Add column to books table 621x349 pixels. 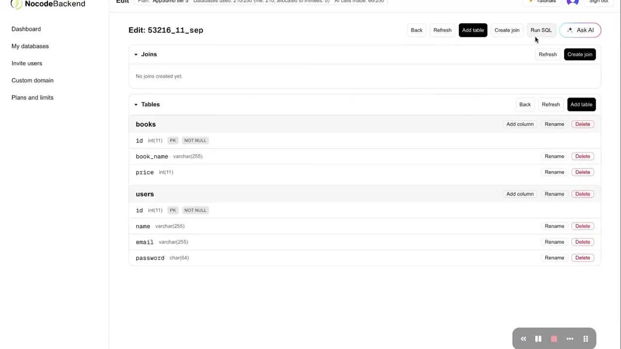click(520, 124)
